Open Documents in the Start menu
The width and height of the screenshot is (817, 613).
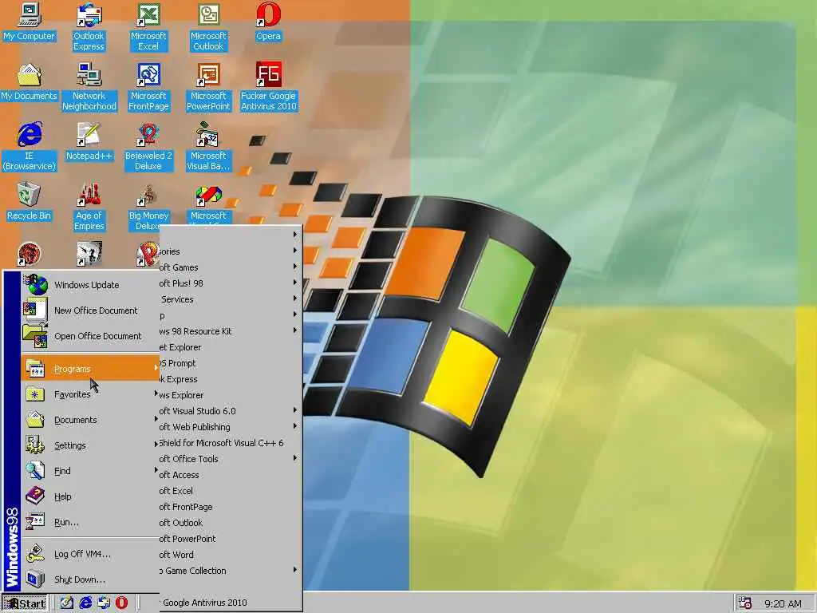tap(90, 420)
